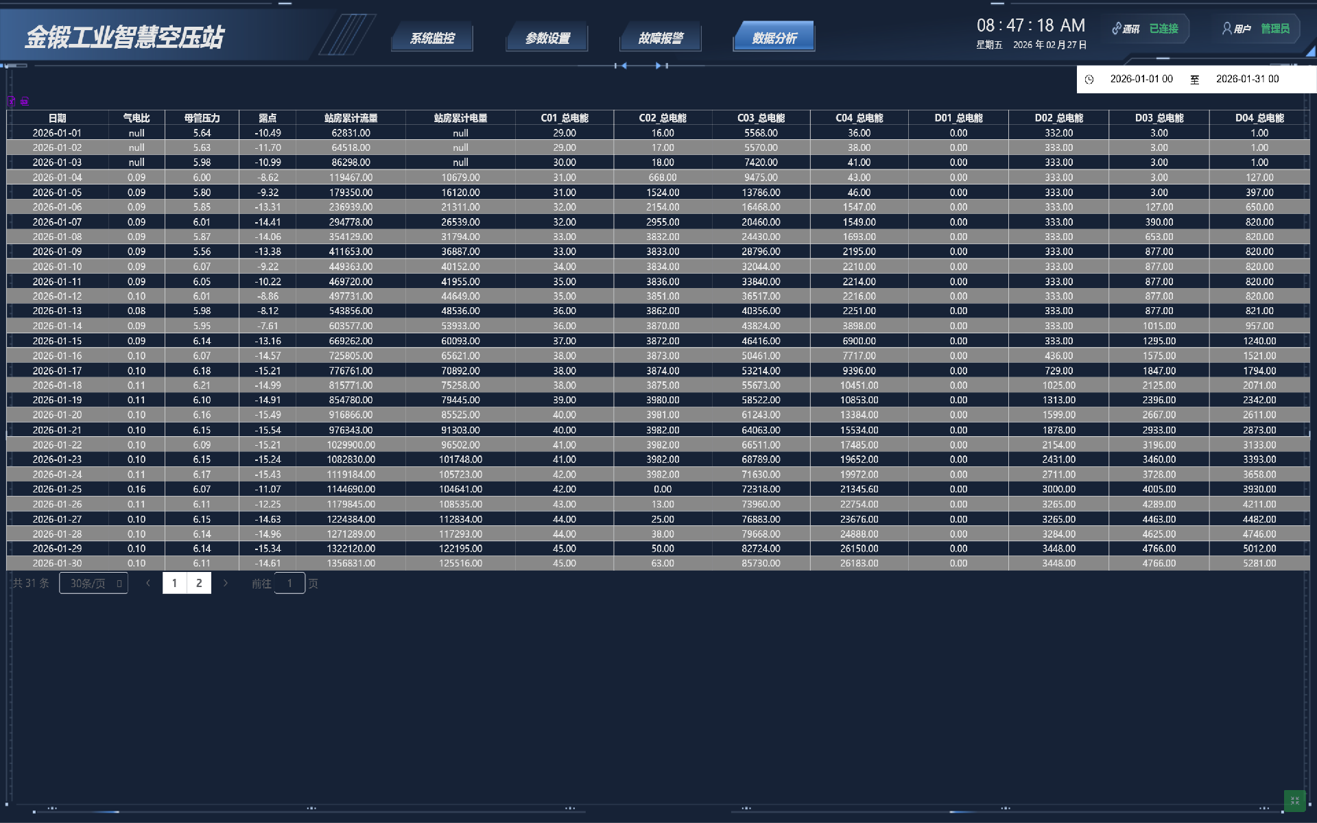Open the 30条/页 page size dropdown
Viewport: 1317px width, 823px height.
point(94,583)
